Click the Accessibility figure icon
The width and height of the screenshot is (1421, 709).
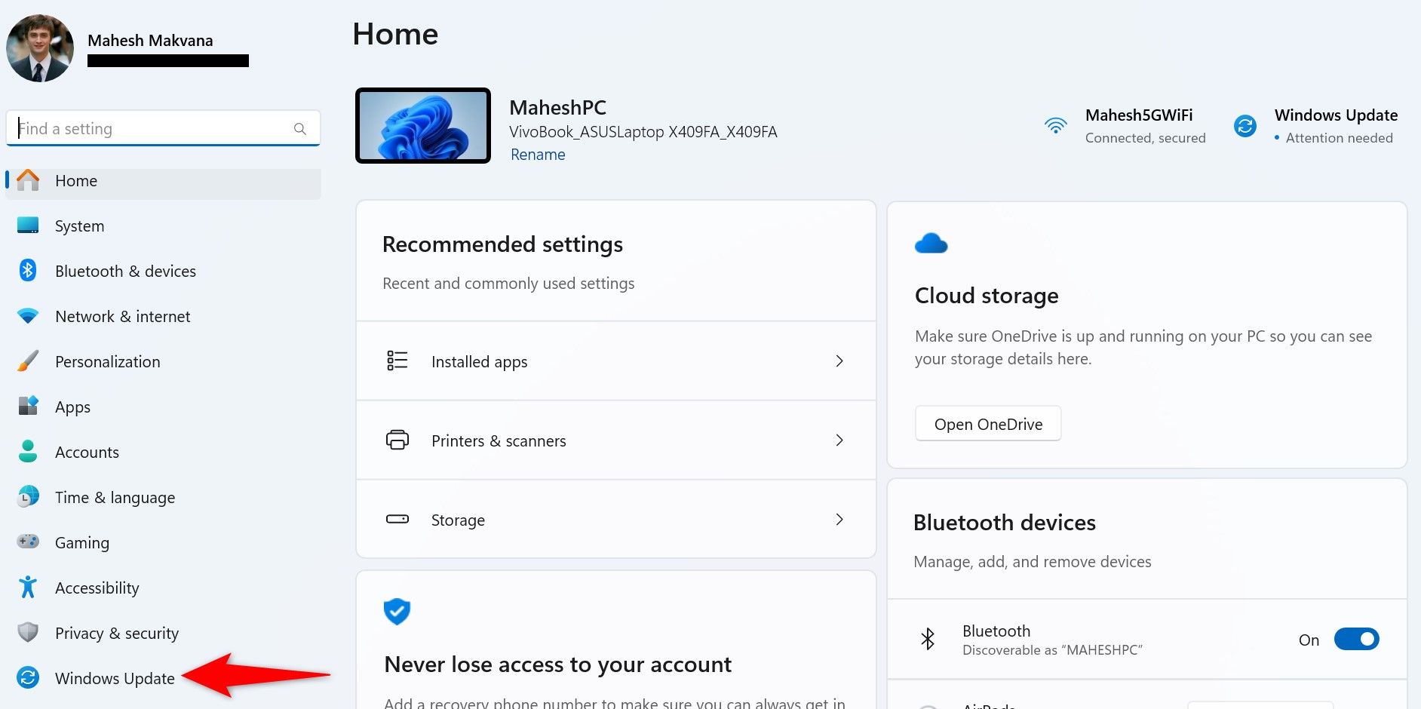coord(28,587)
